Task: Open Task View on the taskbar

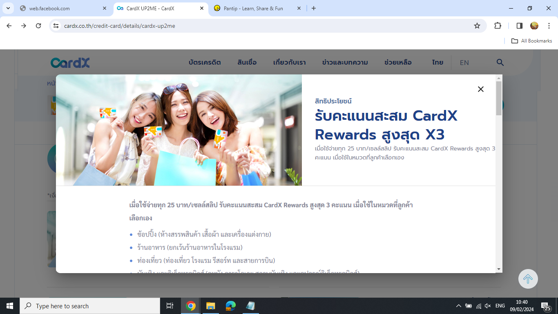Action: coord(170,306)
